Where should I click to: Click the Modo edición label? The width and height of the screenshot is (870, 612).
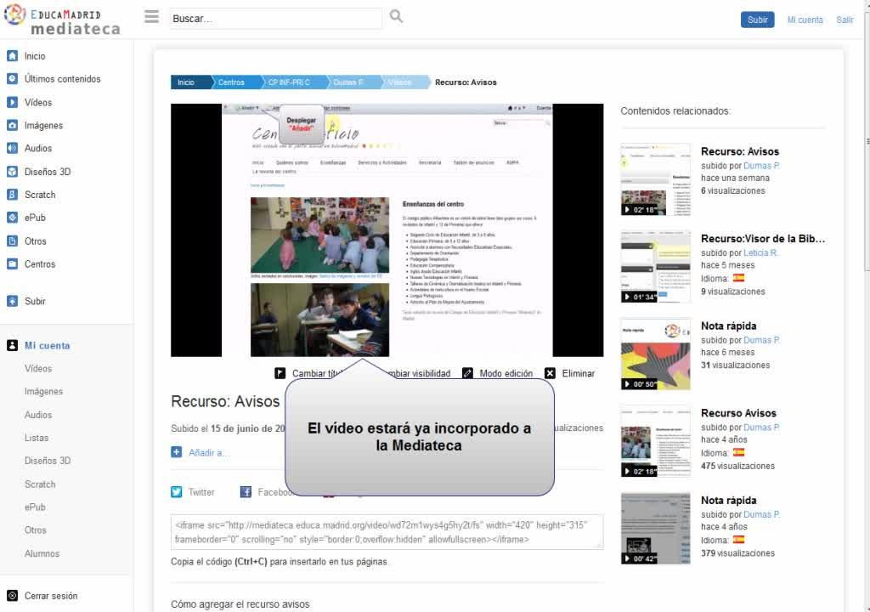click(506, 373)
